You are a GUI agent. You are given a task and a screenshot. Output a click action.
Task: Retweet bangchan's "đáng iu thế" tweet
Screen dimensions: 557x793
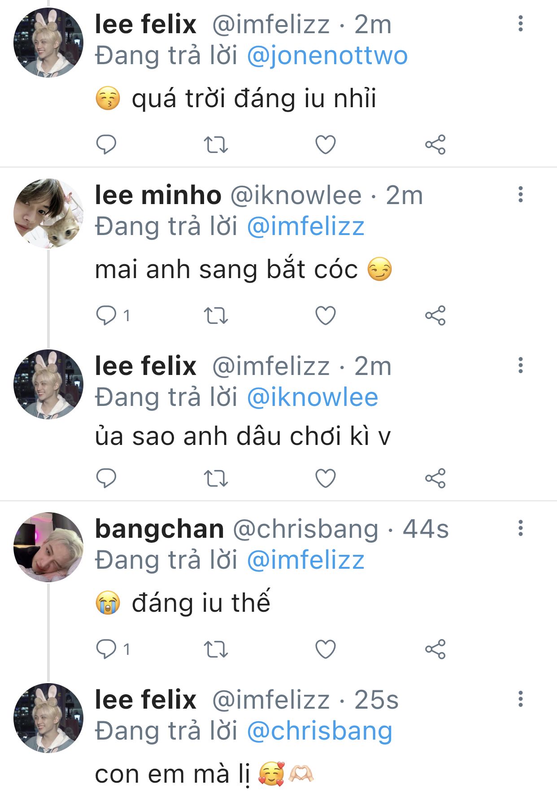point(216,649)
